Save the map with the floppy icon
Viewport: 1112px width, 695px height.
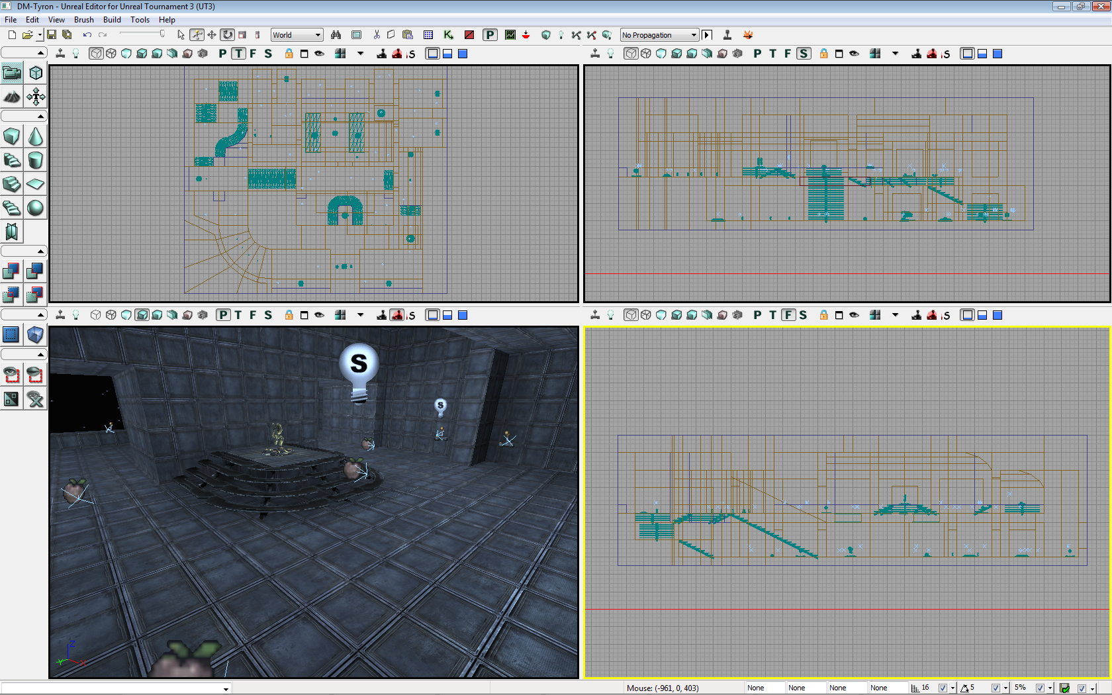[52, 35]
